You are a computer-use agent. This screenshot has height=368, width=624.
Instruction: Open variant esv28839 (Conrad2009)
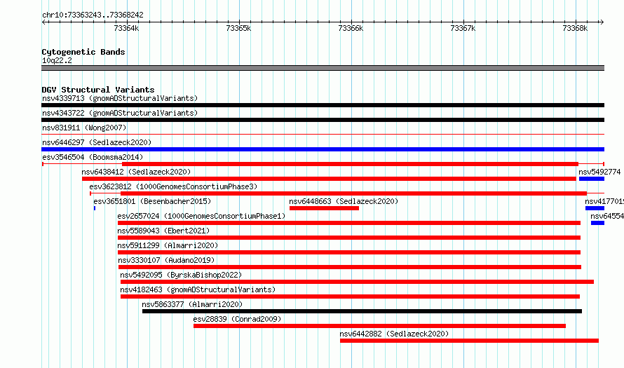237,319
